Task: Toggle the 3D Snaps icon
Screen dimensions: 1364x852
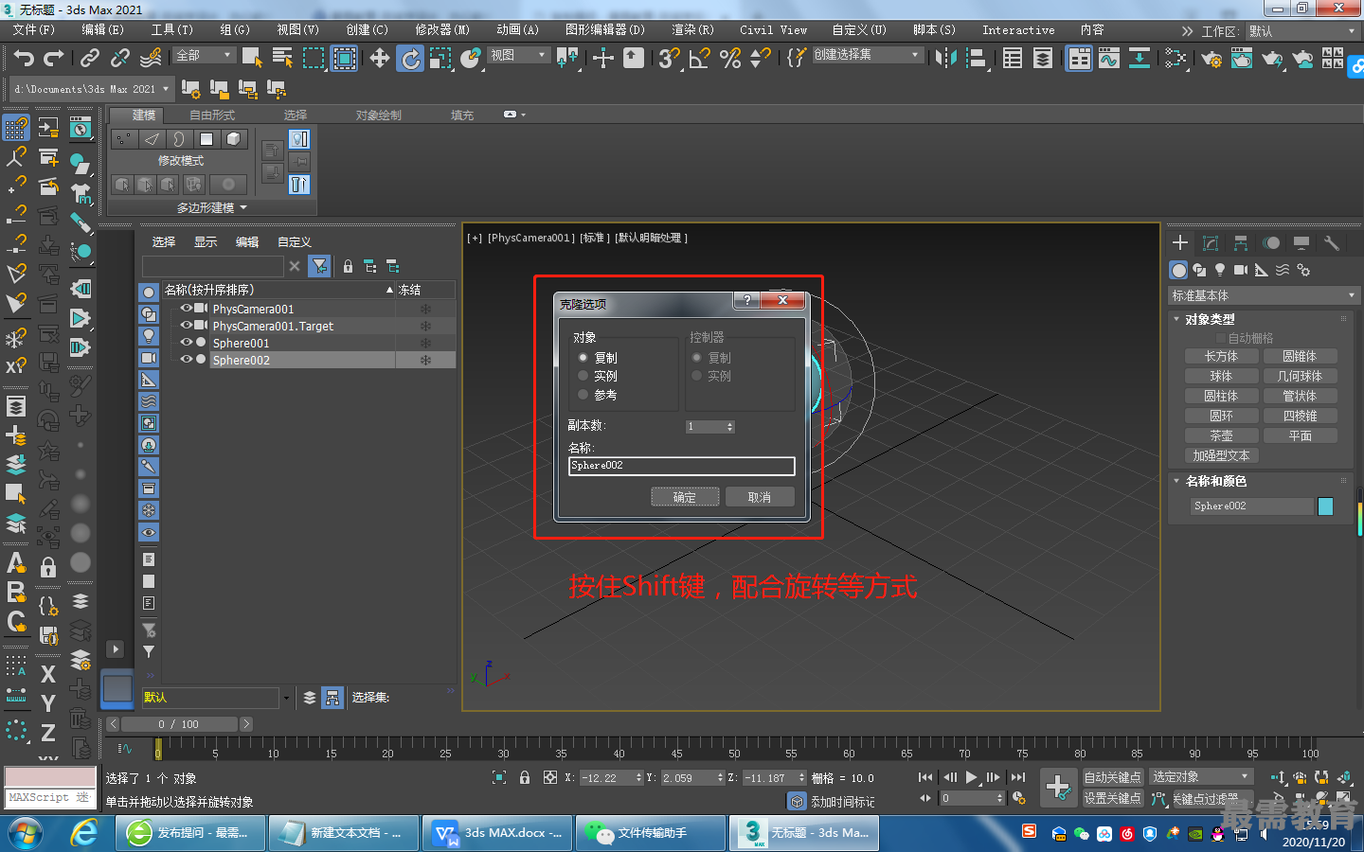Action: pos(669,59)
